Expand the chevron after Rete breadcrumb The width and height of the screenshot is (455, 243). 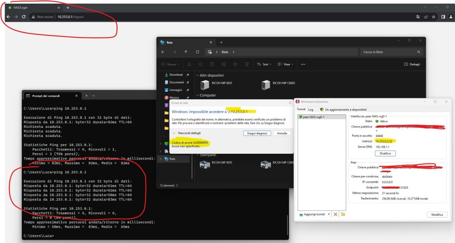(233, 52)
